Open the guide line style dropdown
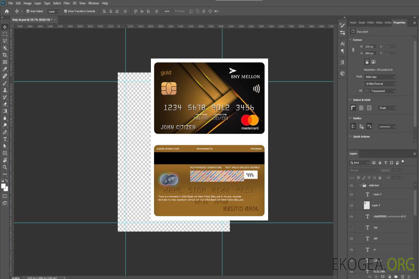The image size is (419, 279). coord(387,127)
